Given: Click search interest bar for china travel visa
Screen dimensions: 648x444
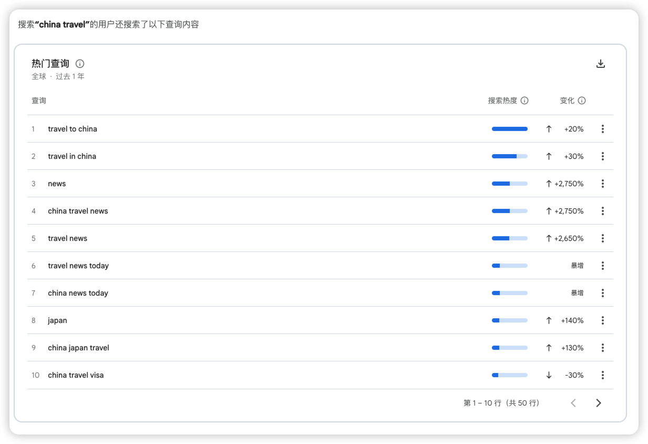Looking at the screenshot, I should (510, 375).
